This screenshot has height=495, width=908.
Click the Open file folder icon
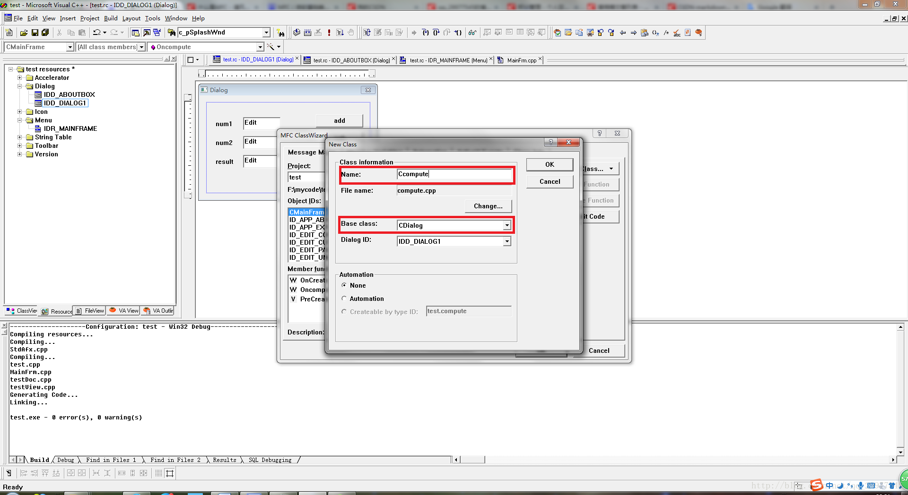click(24, 33)
